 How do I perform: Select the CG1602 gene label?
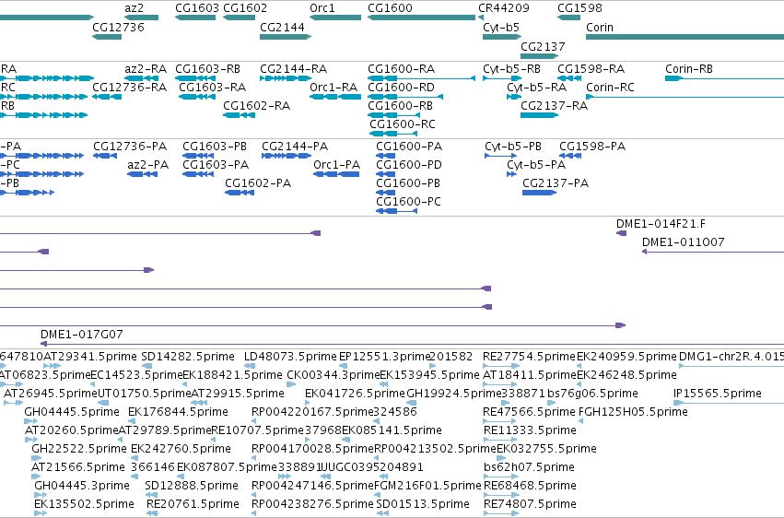pyautogui.click(x=245, y=8)
